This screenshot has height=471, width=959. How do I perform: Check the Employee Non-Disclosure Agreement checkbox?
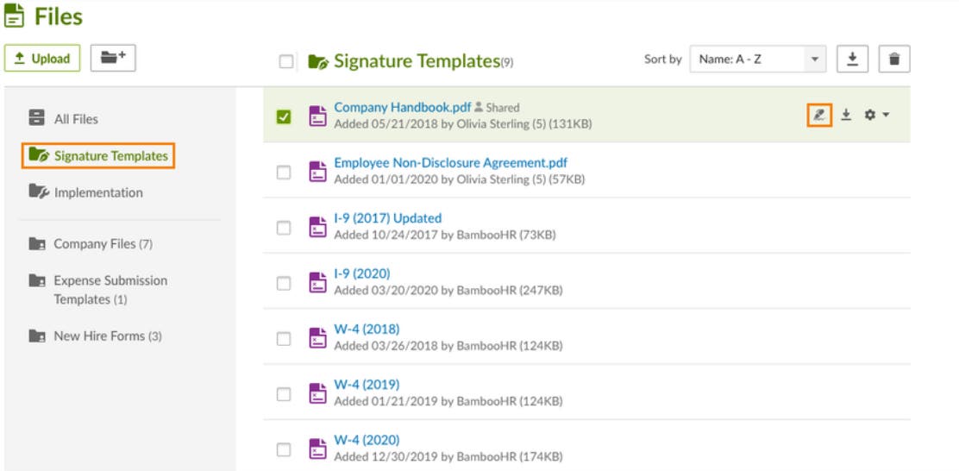click(x=284, y=173)
